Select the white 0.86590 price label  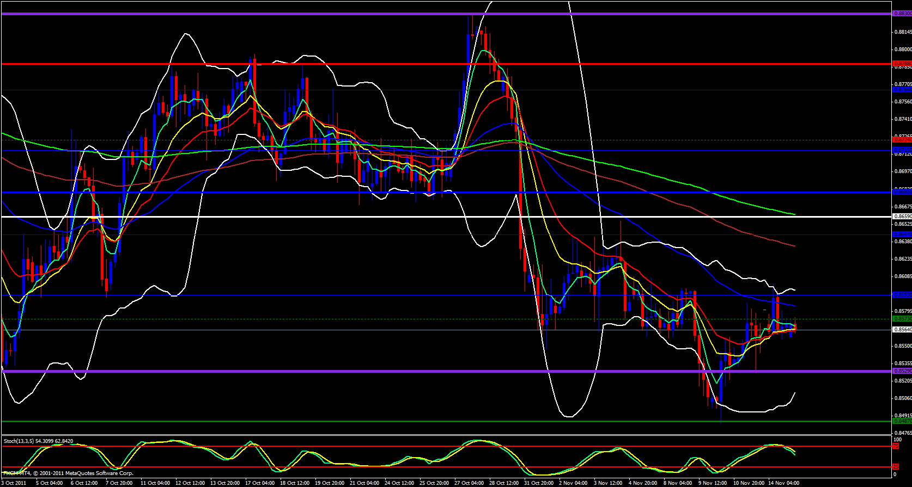pos(902,217)
